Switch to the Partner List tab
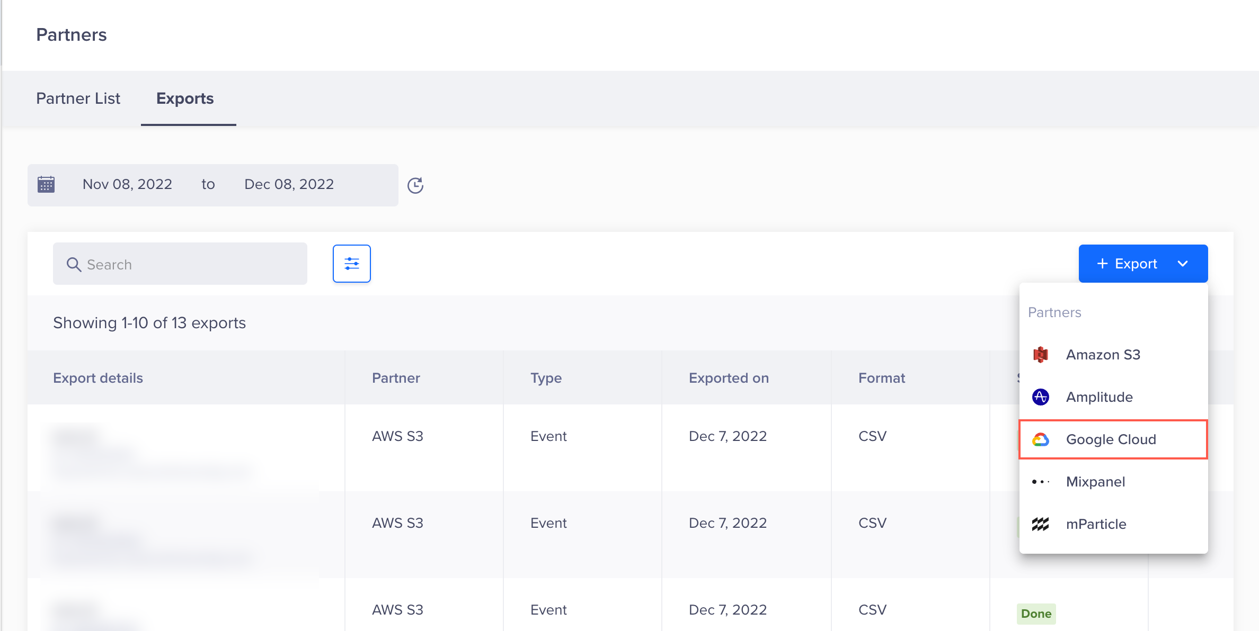This screenshot has height=631, width=1259. tap(78, 98)
